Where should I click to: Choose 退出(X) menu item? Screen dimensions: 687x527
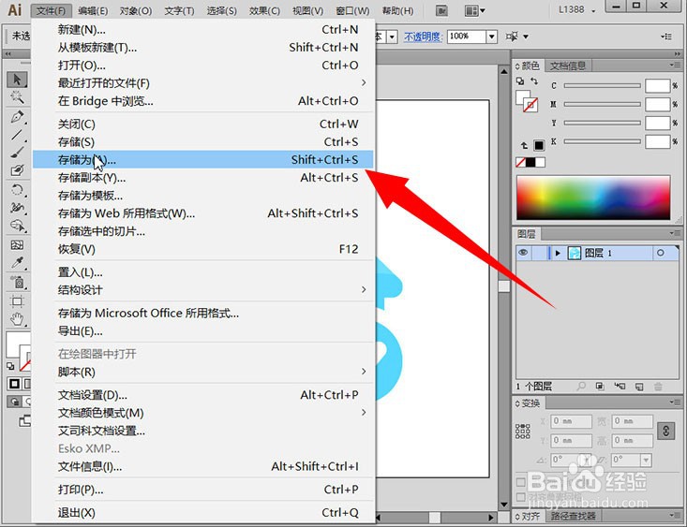coord(203,513)
